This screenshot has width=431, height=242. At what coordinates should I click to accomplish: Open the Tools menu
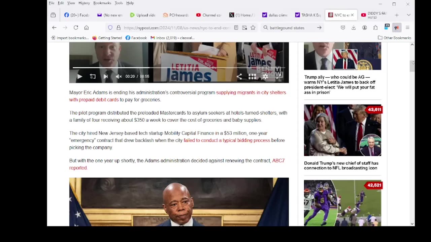pyautogui.click(x=119, y=3)
